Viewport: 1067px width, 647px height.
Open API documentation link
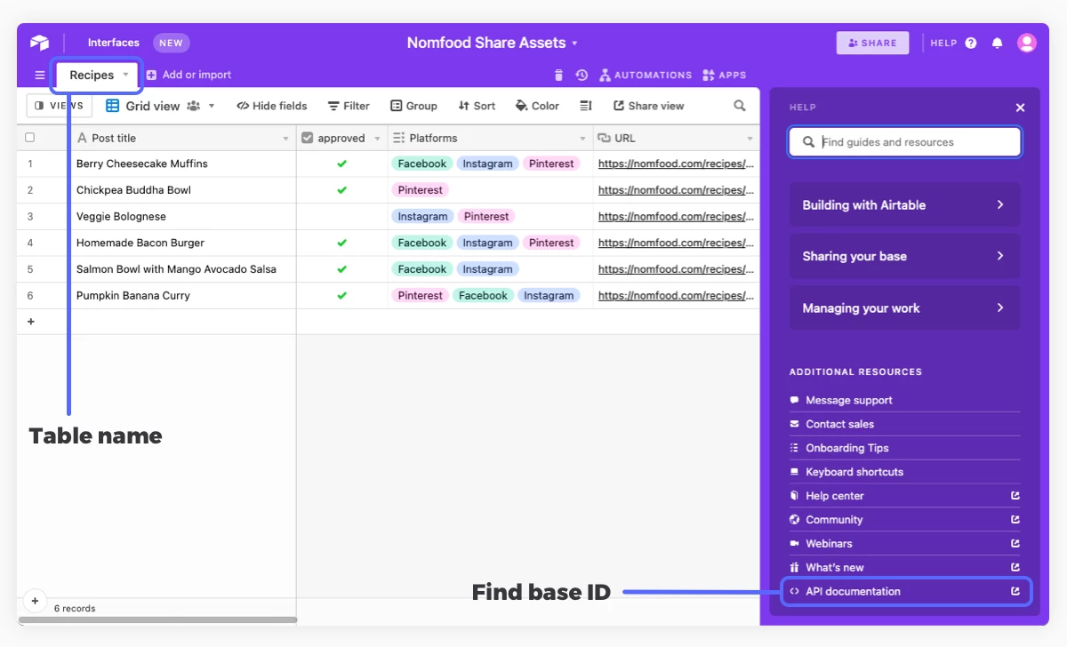click(906, 591)
